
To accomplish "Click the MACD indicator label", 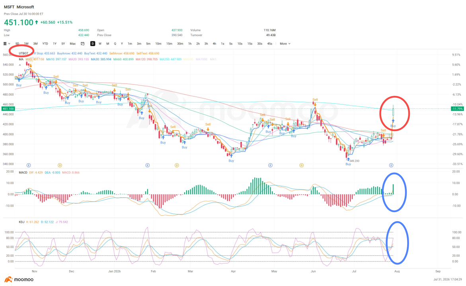I will point(23,172).
